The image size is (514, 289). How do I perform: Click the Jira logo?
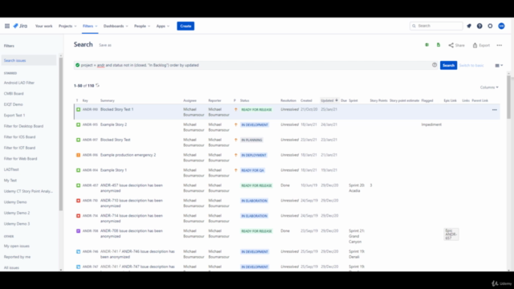coord(20,26)
